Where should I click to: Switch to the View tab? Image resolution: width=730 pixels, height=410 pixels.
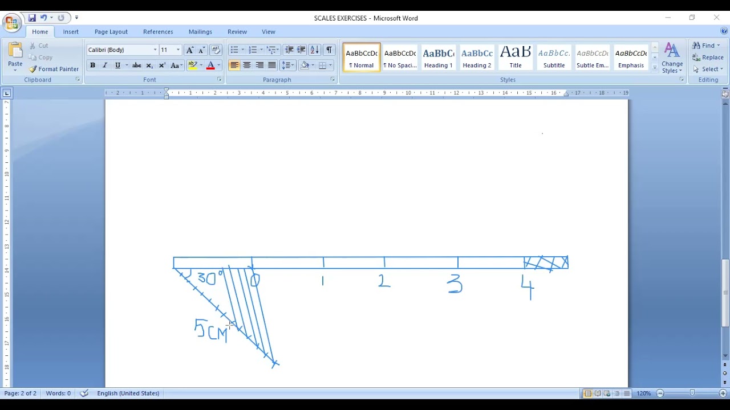pos(269,32)
